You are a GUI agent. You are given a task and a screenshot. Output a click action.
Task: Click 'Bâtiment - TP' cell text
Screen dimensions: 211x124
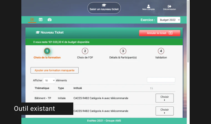[43, 98]
